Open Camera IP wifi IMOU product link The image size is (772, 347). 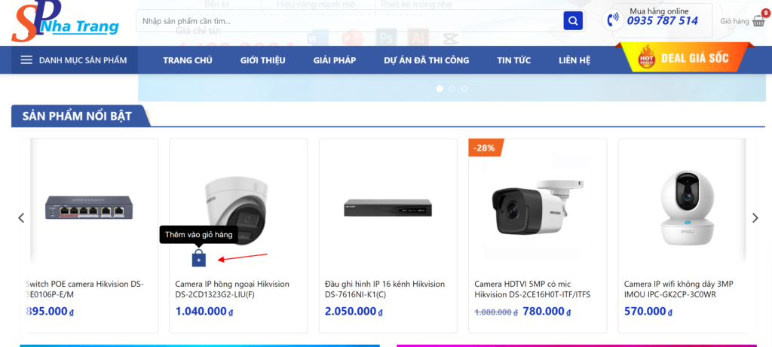(x=679, y=289)
